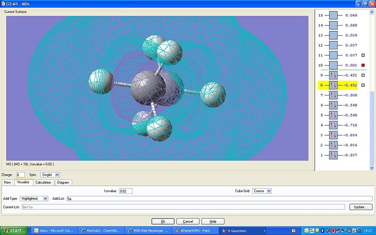Toggle the surface marker beside orbital 8
Viewport: 376px width, 235px height.
click(x=363, y=85)
